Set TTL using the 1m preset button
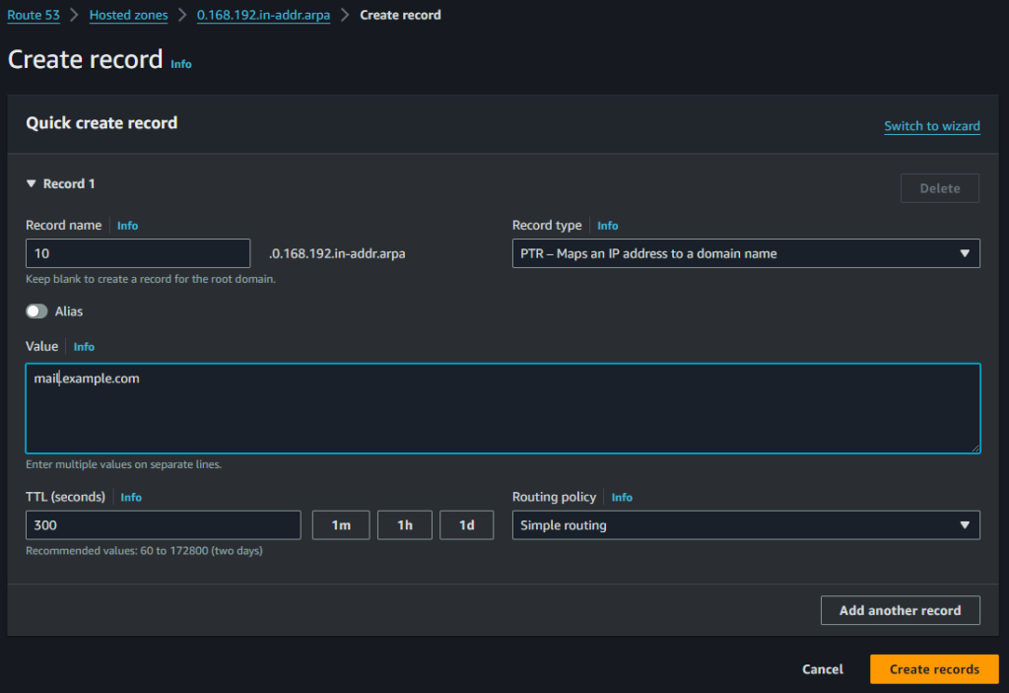The image size is (1009, 693). pyautogui.click(x=340, y=524)
